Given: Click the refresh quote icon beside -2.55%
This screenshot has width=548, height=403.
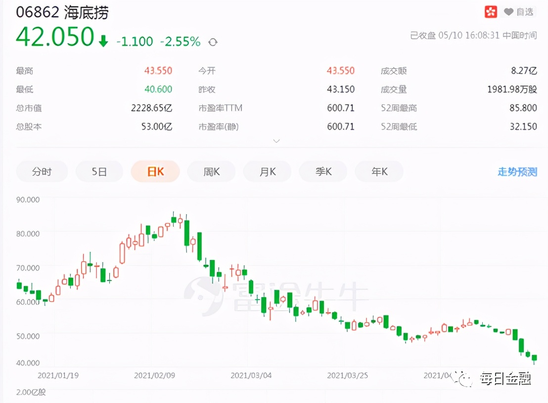Looking at the screenshot, I should tap(213, 42).
